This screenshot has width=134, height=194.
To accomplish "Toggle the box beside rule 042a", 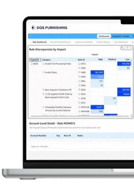I will [79, 90].
